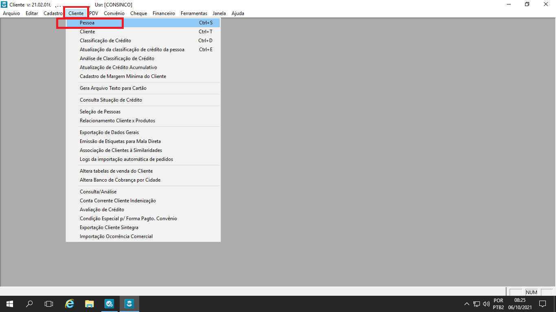Click the Cliente application icon in title bar
This screenshot has height=312, width=556.
pyautogui.click(x=4, y=4)
